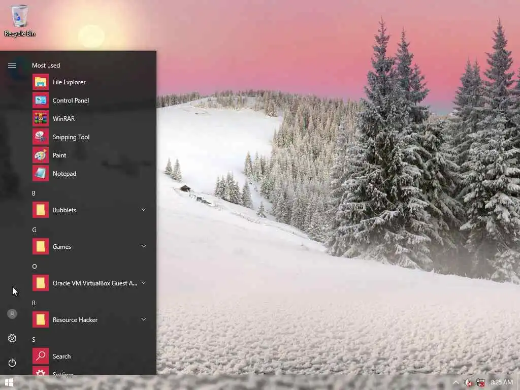Click the Resource Hacker folder icon
The width and height of the screenshot is (520, 390).
click(41, 320)
